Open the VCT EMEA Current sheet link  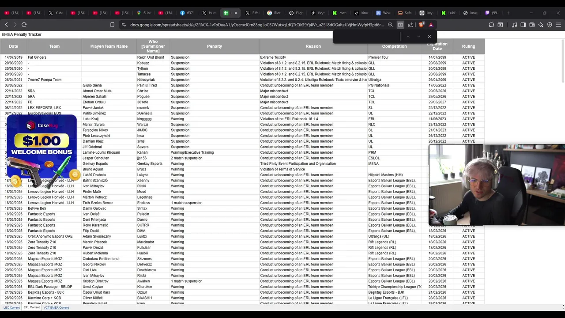click(x=56, y=307)
